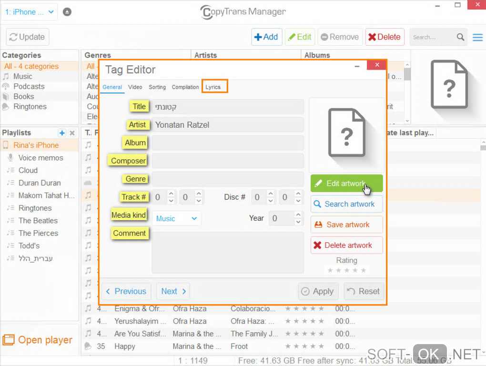The image size is (486, 366).
Task: Select the Books category
Action: click(40, 96)
